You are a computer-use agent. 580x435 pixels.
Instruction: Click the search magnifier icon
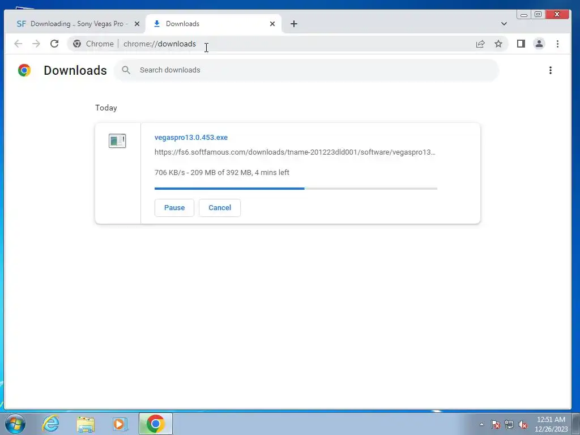click(126, 70)
